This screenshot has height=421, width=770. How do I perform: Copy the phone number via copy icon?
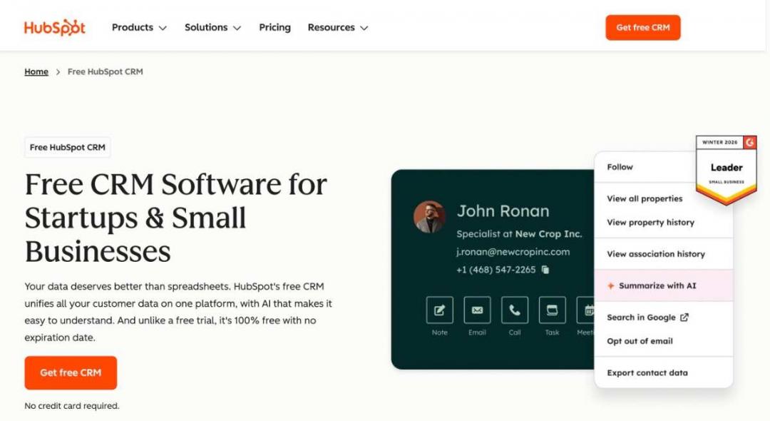click(545, 270)
